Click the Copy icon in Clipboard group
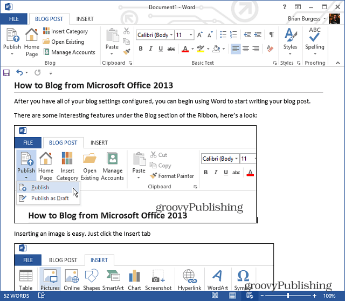 point(126,41)
